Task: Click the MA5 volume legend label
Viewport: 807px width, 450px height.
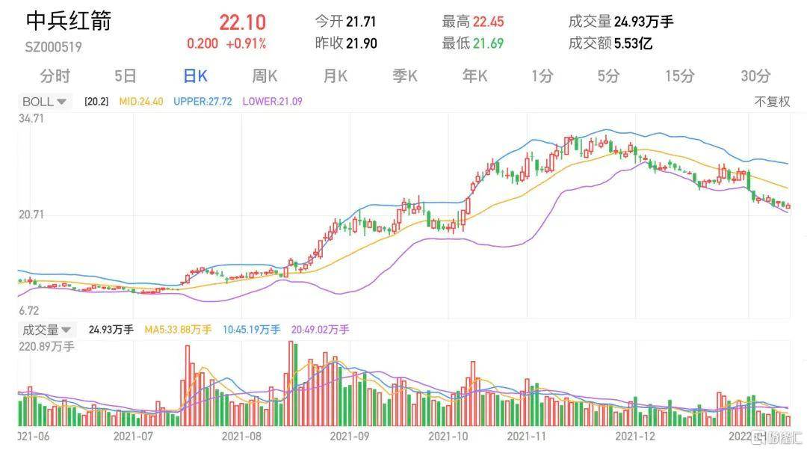Action: click(178, 330)
